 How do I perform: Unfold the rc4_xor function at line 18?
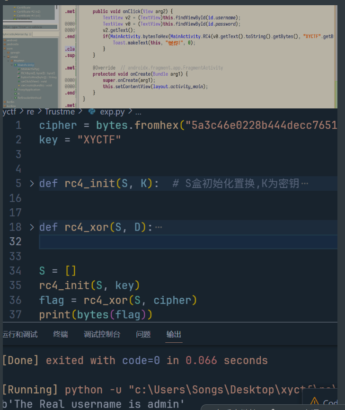pyautogui.click(x=32, y=227)
